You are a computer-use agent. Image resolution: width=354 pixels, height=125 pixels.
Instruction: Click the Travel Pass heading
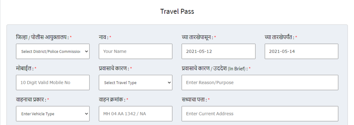(177, 11)
